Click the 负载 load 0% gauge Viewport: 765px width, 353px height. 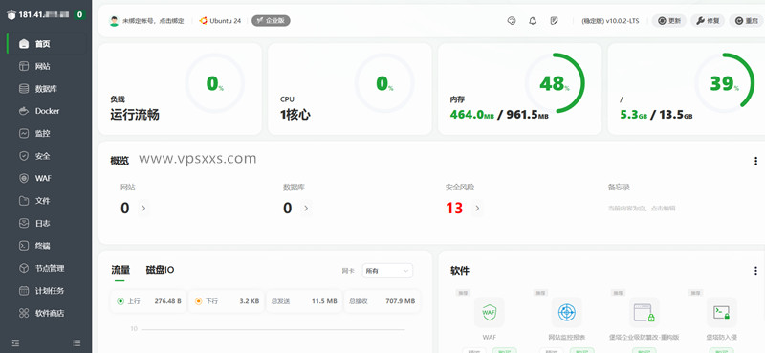click(214, 83)
